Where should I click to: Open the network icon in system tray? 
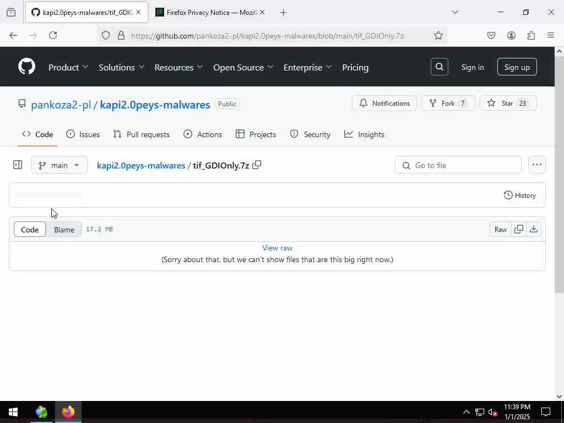point(480,412)
